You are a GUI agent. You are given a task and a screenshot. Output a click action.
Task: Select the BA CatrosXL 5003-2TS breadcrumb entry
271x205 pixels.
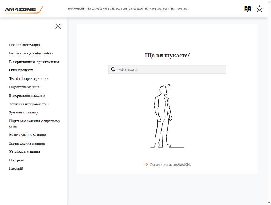click(x=137, y=9)
